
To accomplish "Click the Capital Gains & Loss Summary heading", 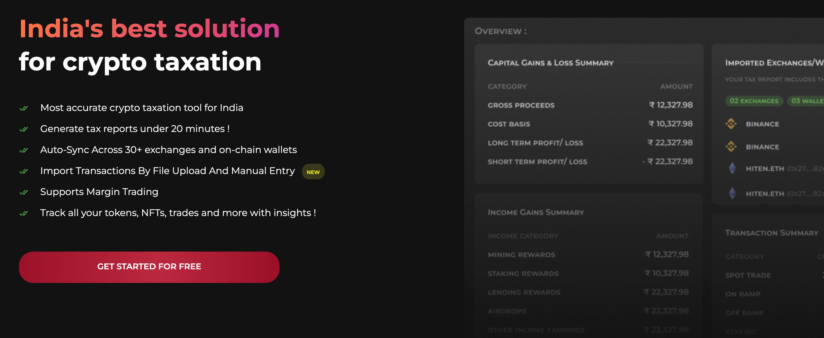I will click(x=550, y=63).
